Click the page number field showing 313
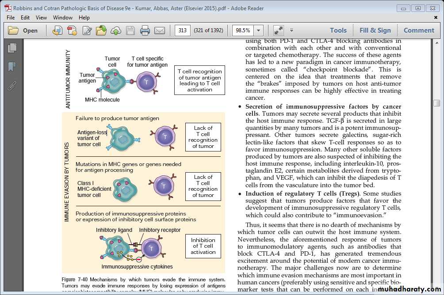 182,30
